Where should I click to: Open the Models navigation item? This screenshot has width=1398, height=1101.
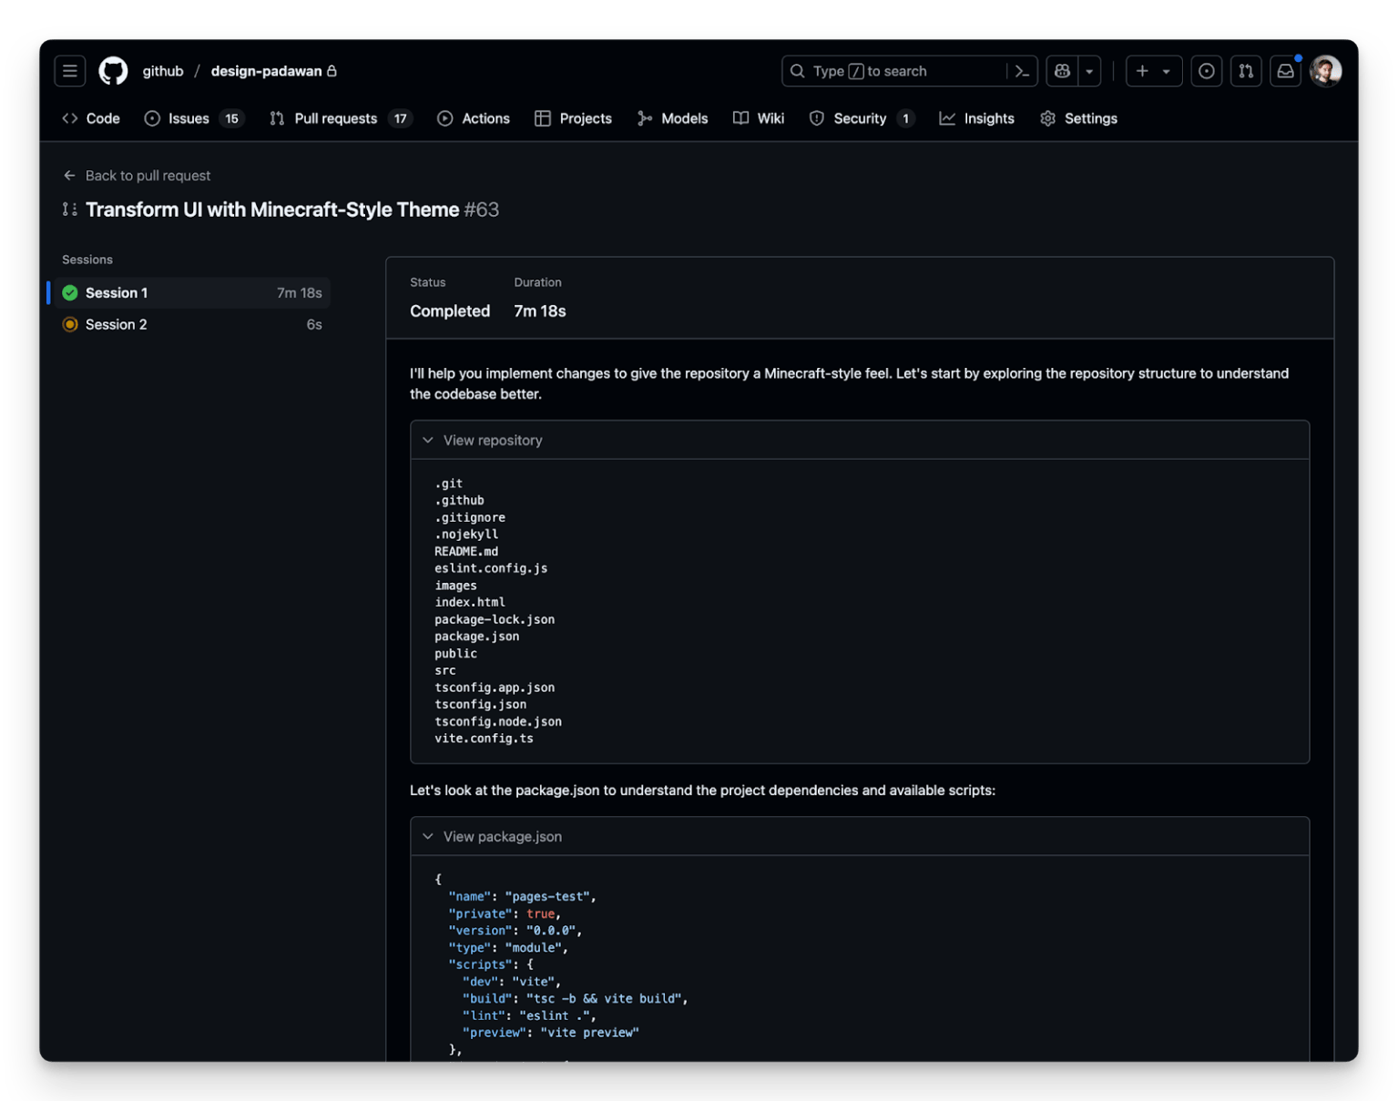pos(672,118)
